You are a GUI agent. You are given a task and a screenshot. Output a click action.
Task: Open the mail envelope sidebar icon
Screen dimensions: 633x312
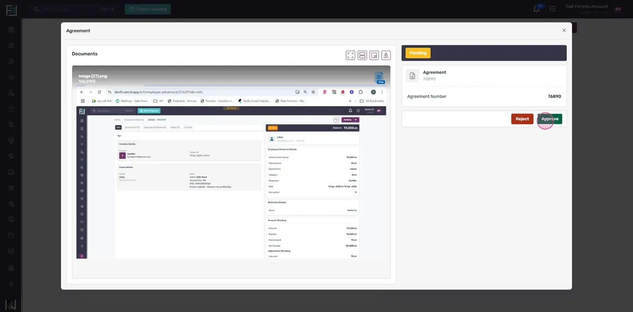pos(11,235)
